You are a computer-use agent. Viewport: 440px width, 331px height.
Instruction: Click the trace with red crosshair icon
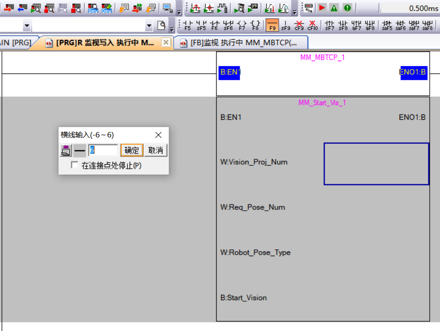click(209, 8)
